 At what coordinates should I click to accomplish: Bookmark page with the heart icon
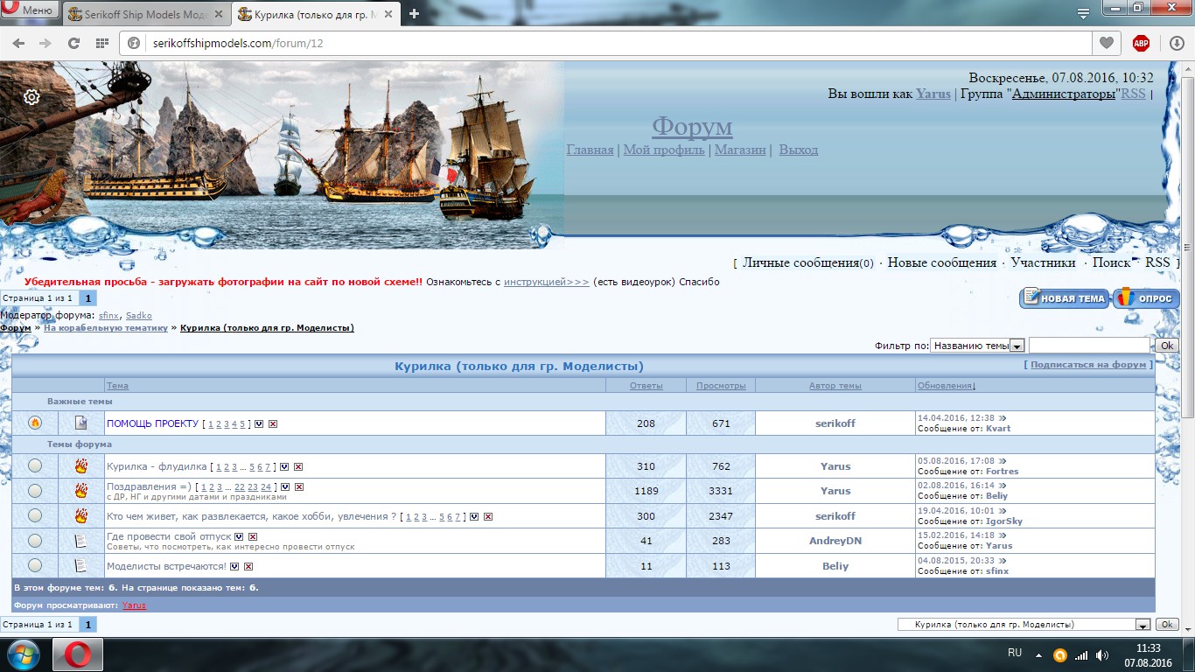(1107, 43)
